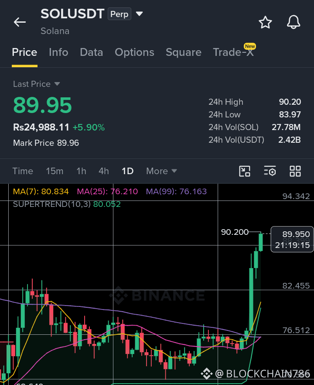The height and width of the screenshot is (385, 314).
Task: Switch to the Data tab
Action: coord(92,52)
